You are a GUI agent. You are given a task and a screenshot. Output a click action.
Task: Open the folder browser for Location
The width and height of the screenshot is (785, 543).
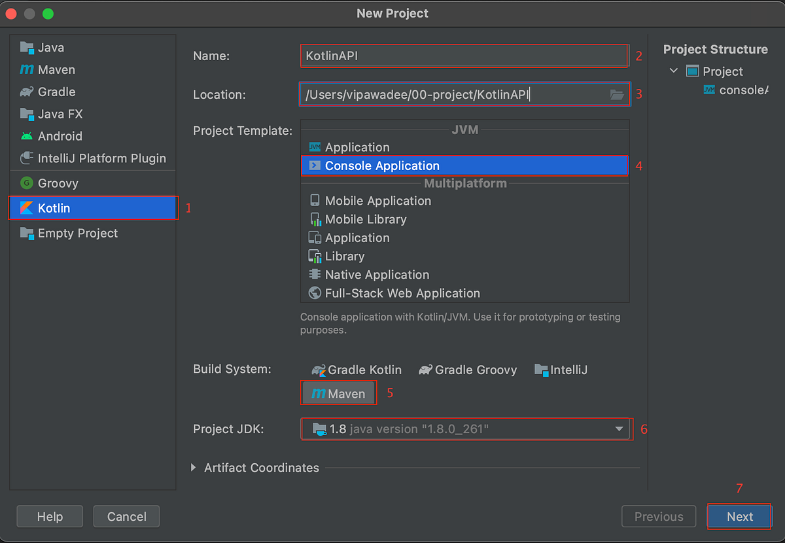point(616,94)
